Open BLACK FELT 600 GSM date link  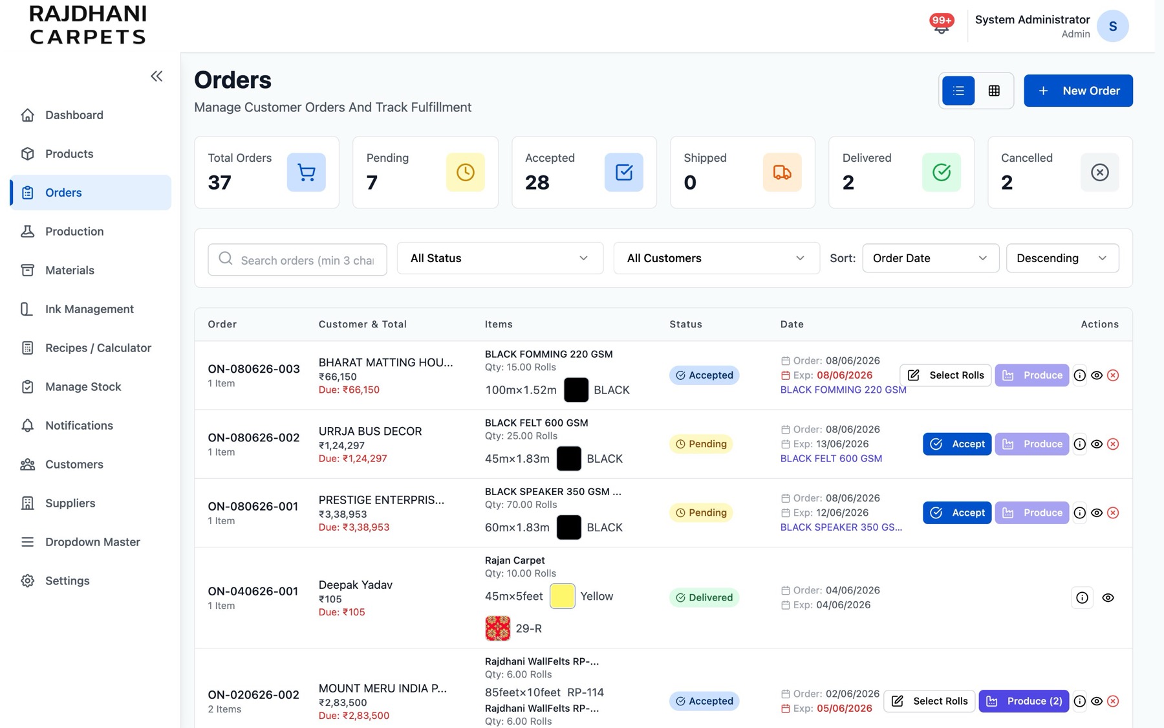(x=831, y=458)
